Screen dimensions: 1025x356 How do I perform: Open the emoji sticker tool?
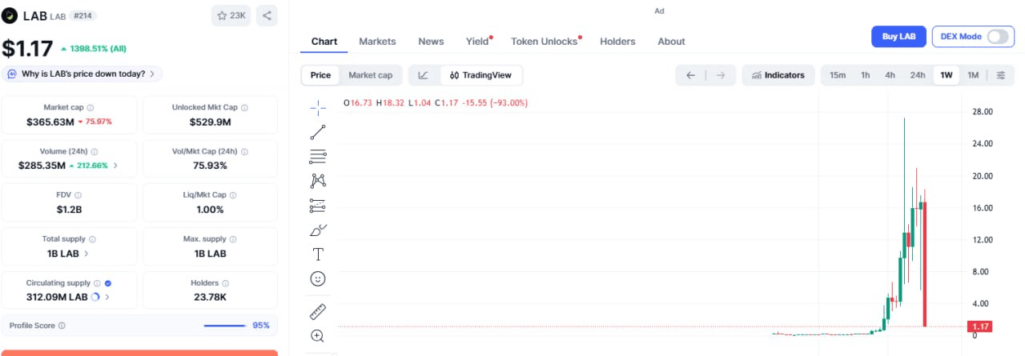coord(318,278)
